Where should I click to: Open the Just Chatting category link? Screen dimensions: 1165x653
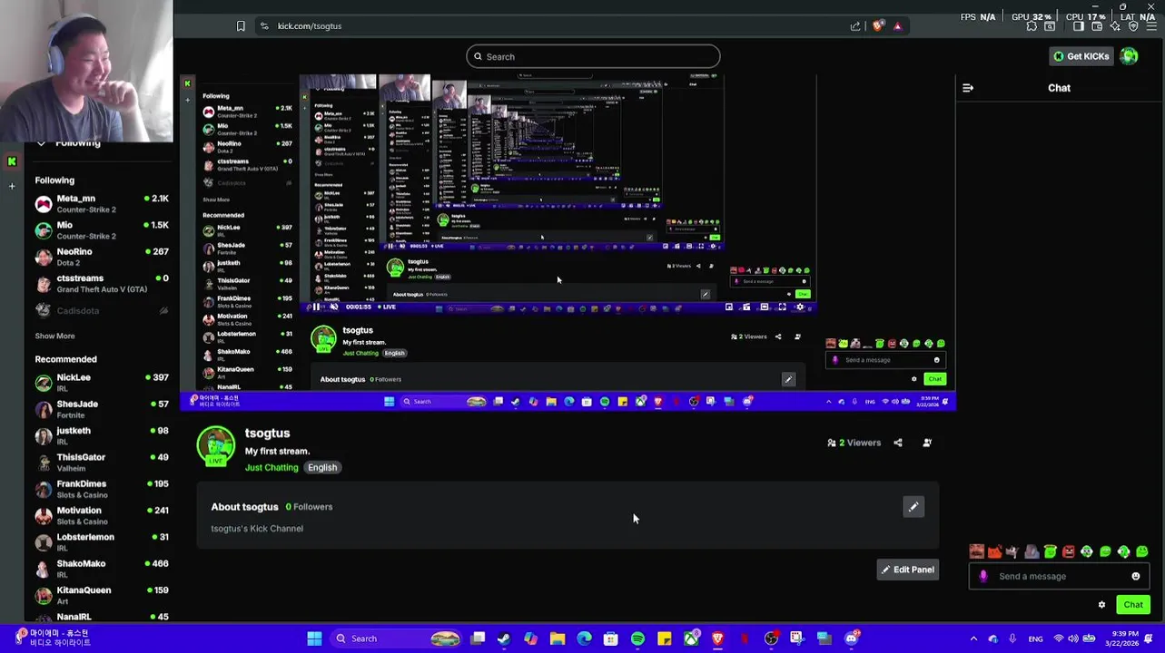point(272,468)
